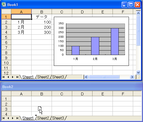Select the 3月 bar in the chart
Viewport: 143px width, 122px height.
tap(115, 41)
